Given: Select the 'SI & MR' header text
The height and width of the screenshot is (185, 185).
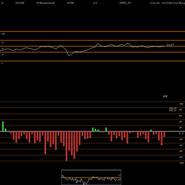Looking at the screenshot, I should [x=20, y=3].
